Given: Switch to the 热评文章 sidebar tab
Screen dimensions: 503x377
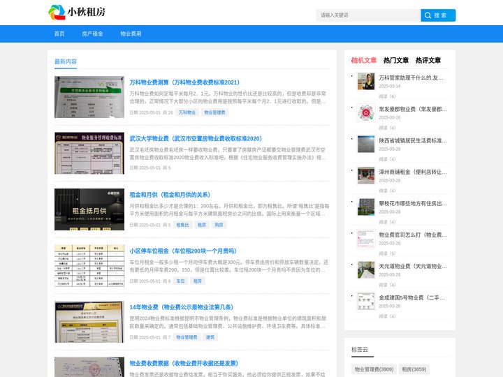Looking at the screenshot, I should [428, 60].
